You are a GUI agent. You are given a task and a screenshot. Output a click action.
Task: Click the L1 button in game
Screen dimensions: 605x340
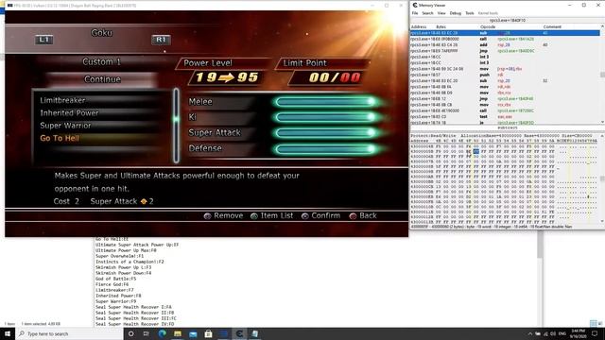[x=44, y=40]
